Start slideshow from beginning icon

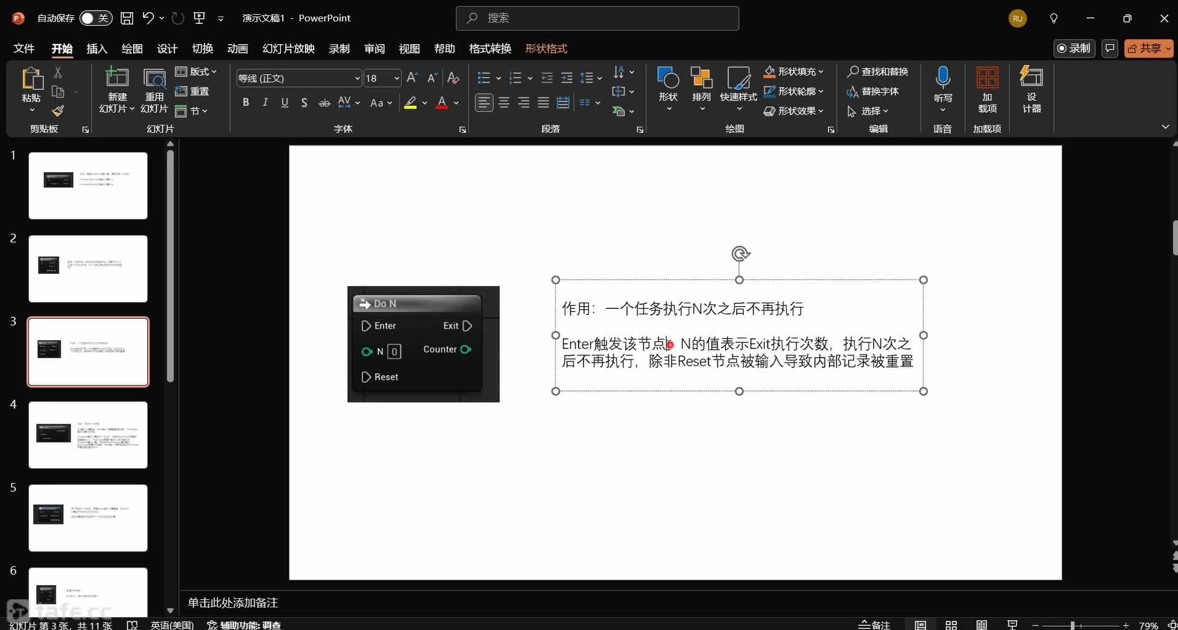[x=199, y=18]
